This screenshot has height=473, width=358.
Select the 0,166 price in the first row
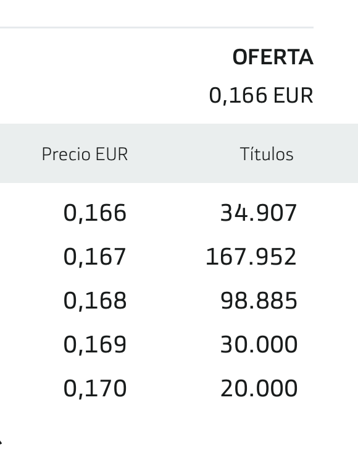(x=94, y=213)
